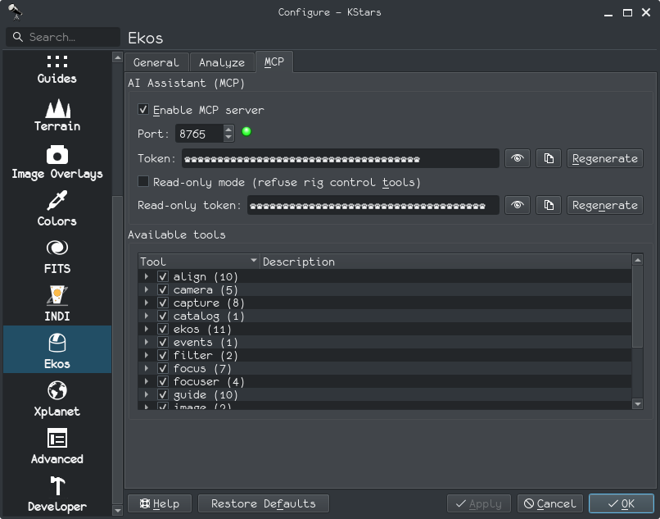
Task: Expand the catalog (1) tree row
Action: [147, 316]
